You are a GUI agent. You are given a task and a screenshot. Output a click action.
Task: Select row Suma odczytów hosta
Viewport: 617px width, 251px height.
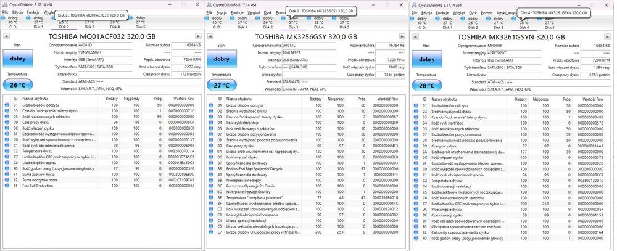pyautogui.click(x=99, y=180)
